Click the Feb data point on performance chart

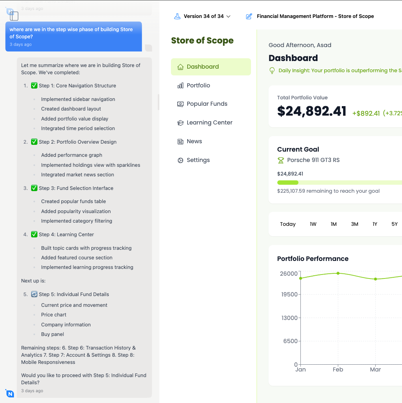pyautogui.click(x=338, y=273)
